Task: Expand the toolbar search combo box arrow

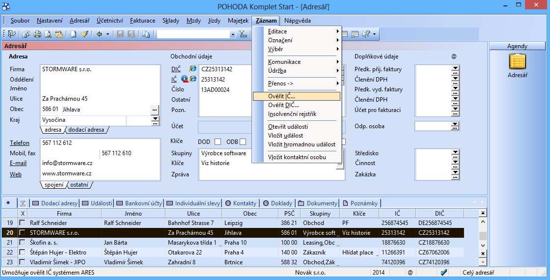Action: tap(233, 34)
